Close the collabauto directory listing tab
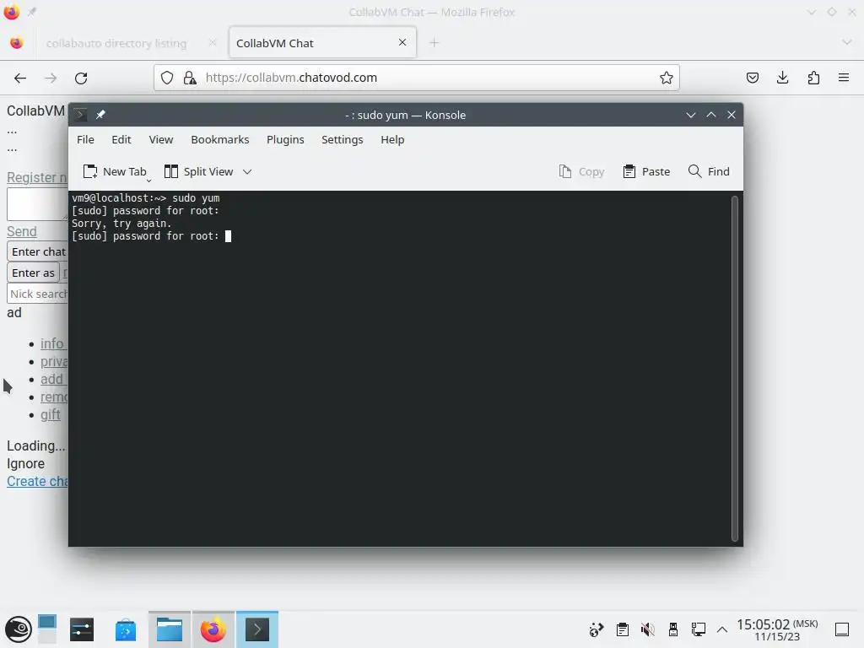The image size is (864, 648). click(213, 42)
